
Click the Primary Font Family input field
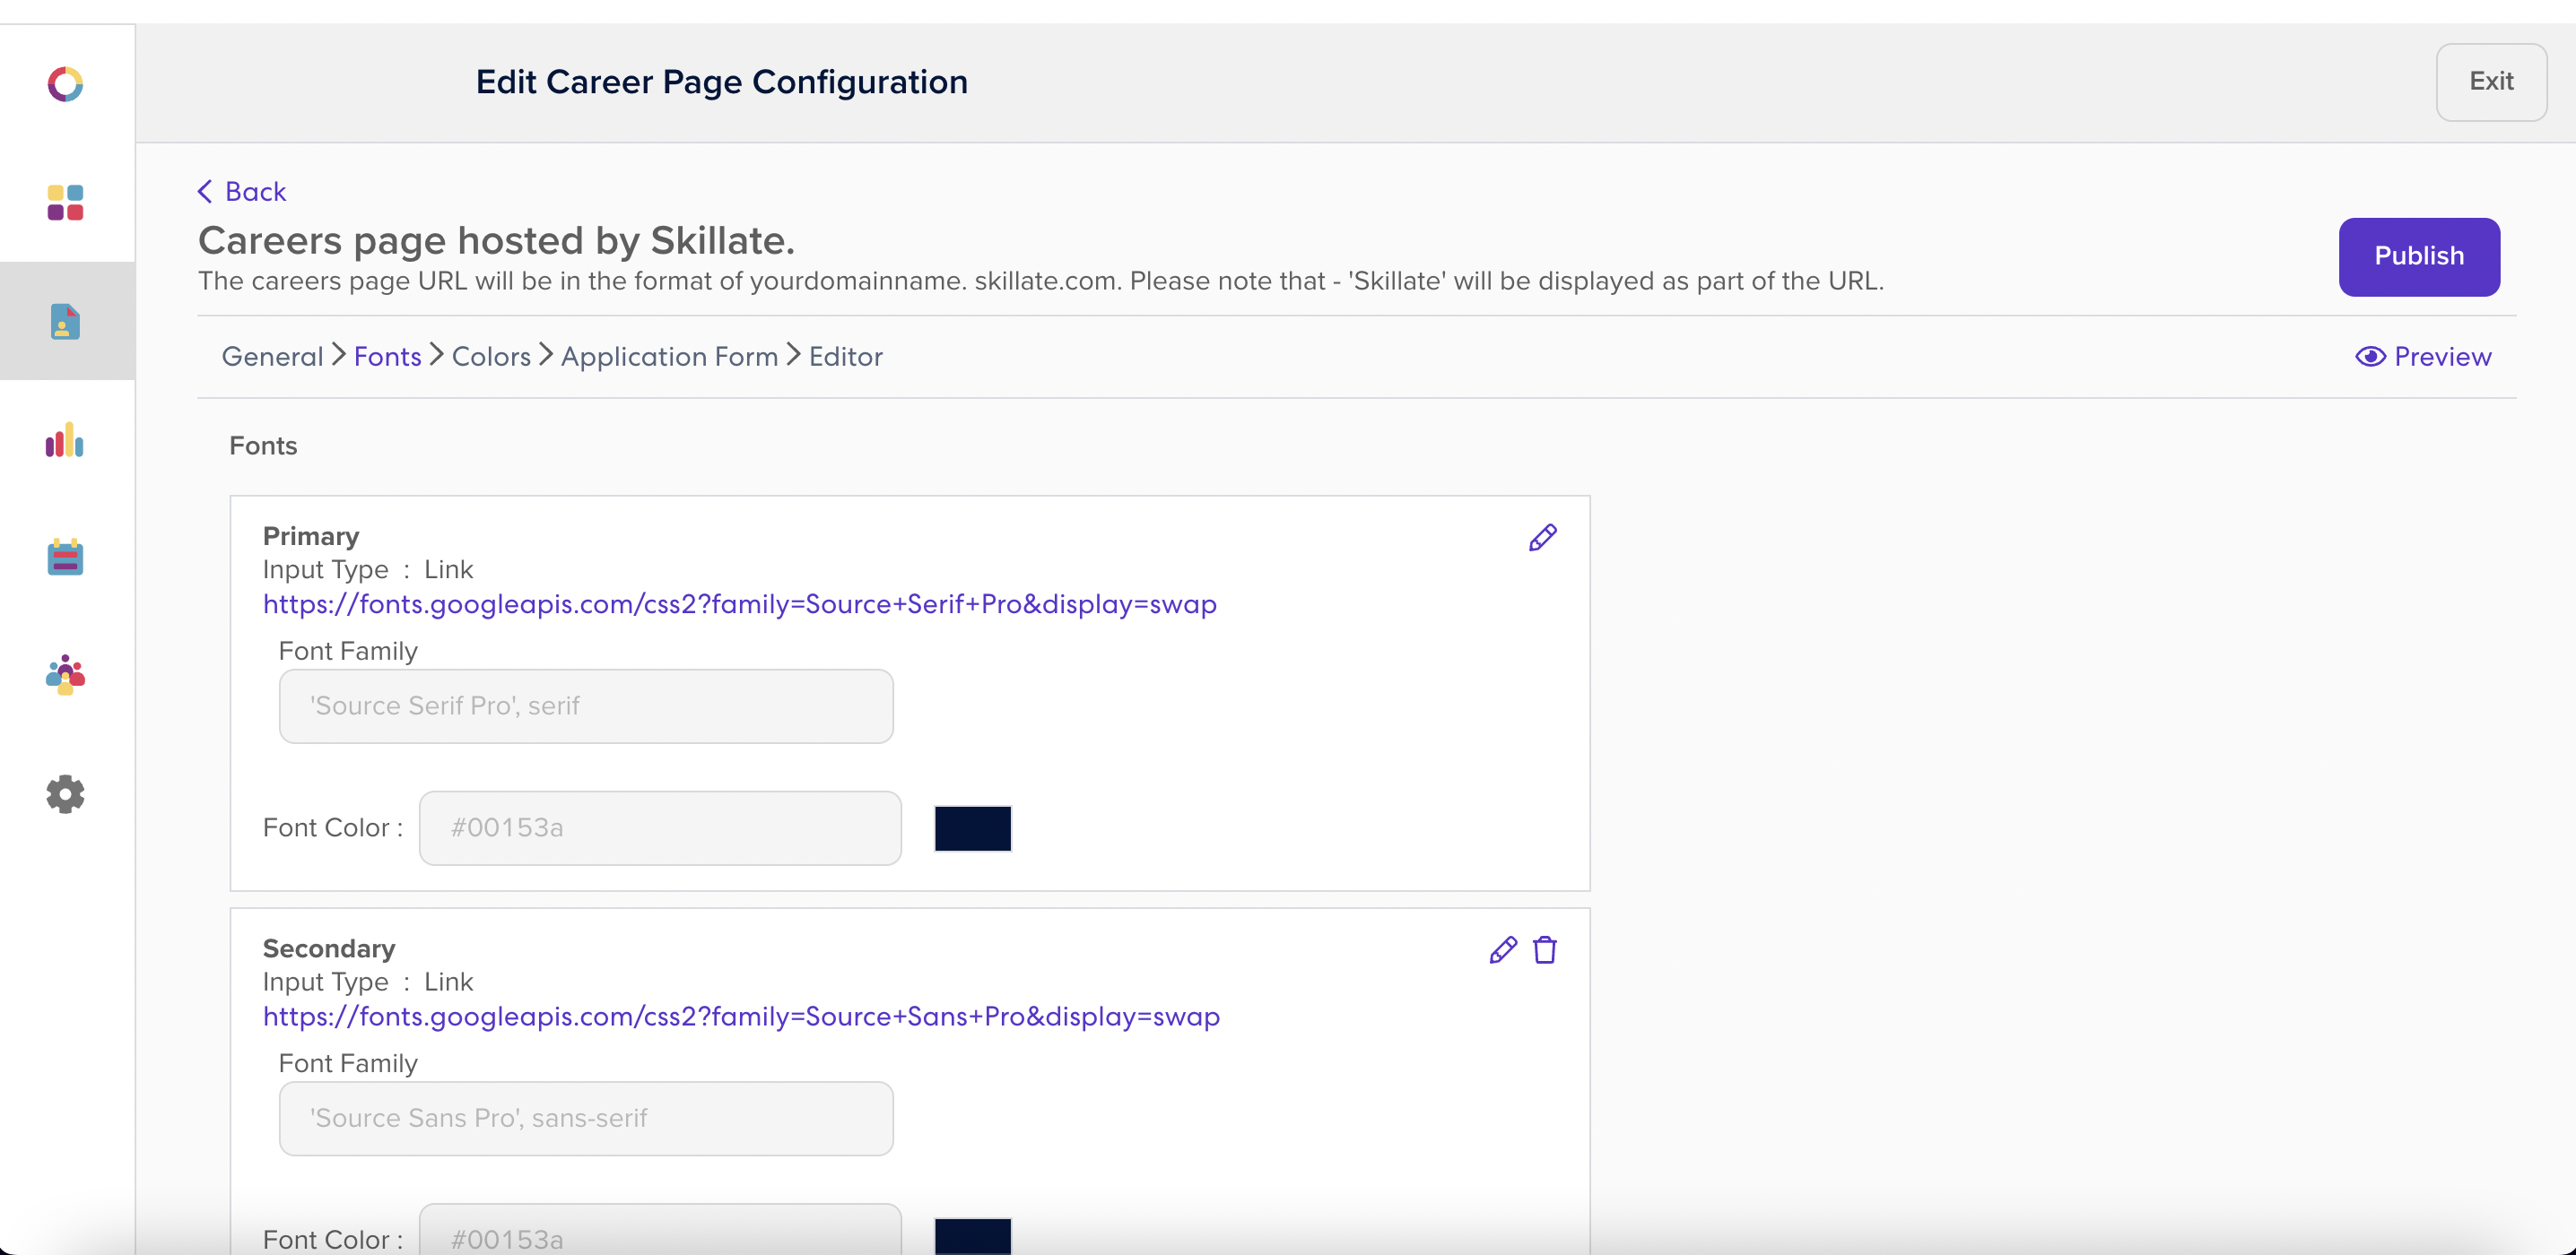pos(586,706)
